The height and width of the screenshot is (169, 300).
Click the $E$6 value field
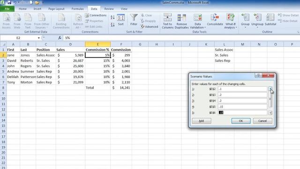point(242,113)
